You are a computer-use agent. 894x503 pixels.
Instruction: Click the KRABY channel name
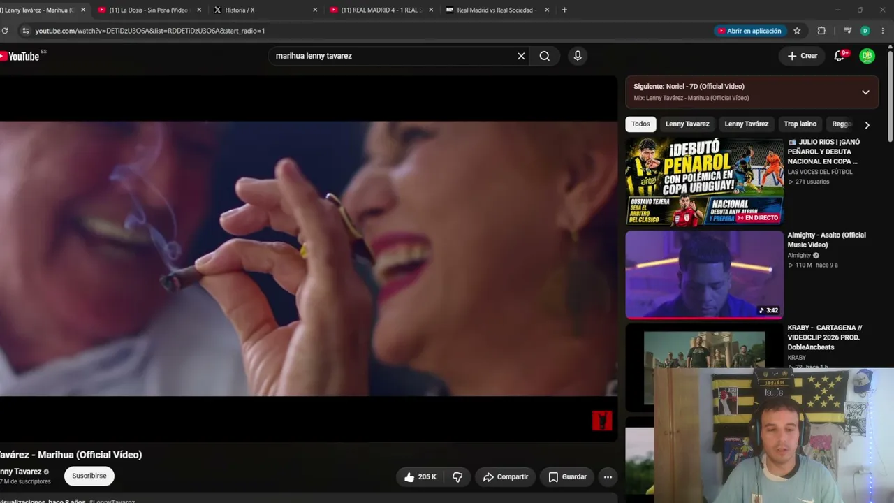click(x=797, y=358)
